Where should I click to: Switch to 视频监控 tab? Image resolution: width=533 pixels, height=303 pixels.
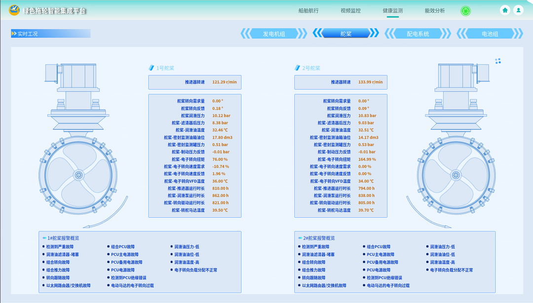pyautogui.click(x=350, y=11)
